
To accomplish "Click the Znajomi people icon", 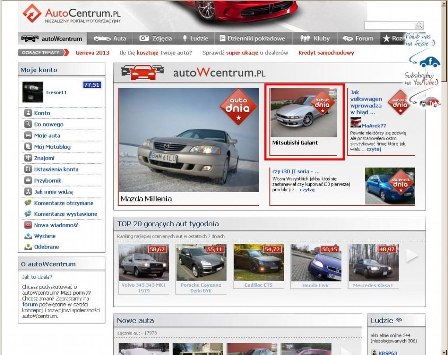I will 28,158.
